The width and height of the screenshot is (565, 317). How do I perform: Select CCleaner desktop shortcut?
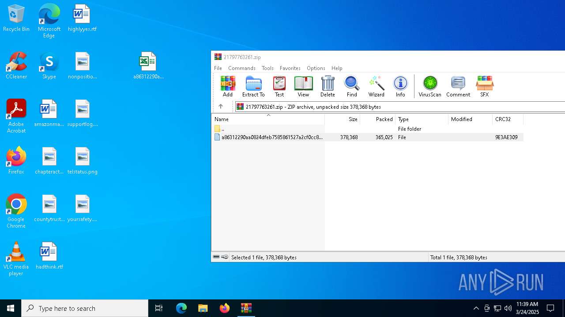[16, 66]
